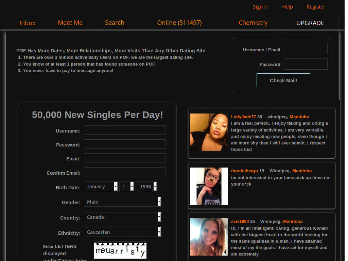Click the captcha letters image
The image size is (348, 261).
(x=120, y=250)
